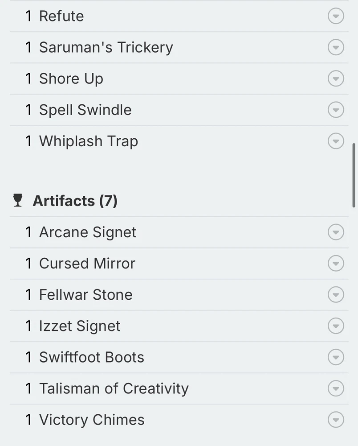This screenshot has width=358, height=446.
Task: Show the Swiftfoot Boots options menu
Action: coord(336,357)
